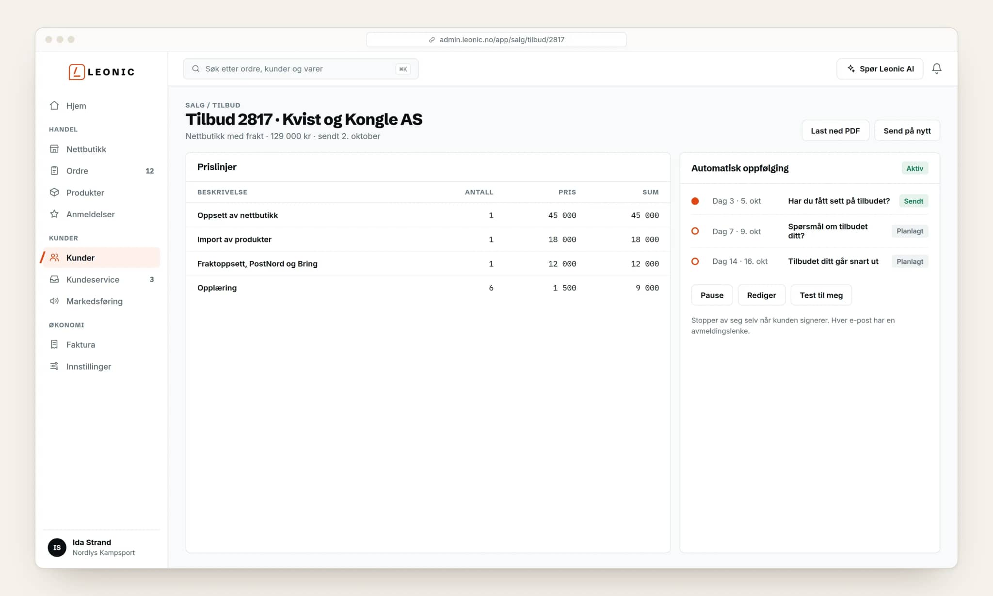This screenshot has height=596, width=993.
Task: Click the Rediger button
Action: coord(761,295)
